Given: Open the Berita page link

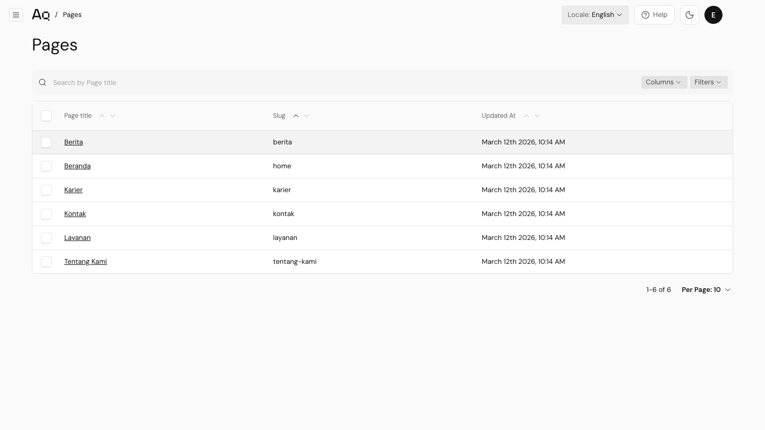Looking at the screenshot, I should pos(73,142).
